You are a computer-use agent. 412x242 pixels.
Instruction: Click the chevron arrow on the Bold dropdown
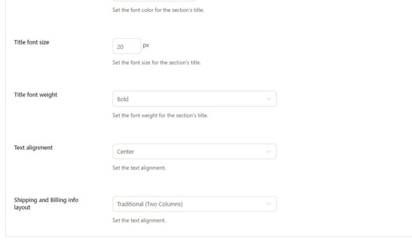tap(268, 99)
